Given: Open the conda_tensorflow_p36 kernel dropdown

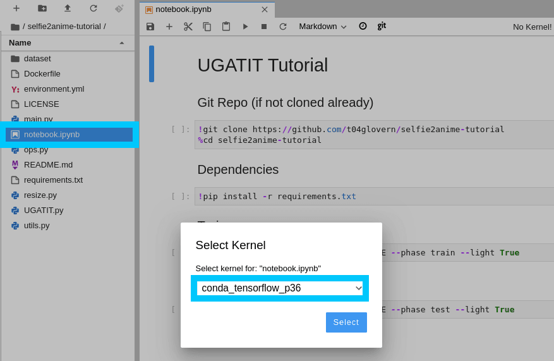Looking at the screenshot, I should [x=280, y=288].
